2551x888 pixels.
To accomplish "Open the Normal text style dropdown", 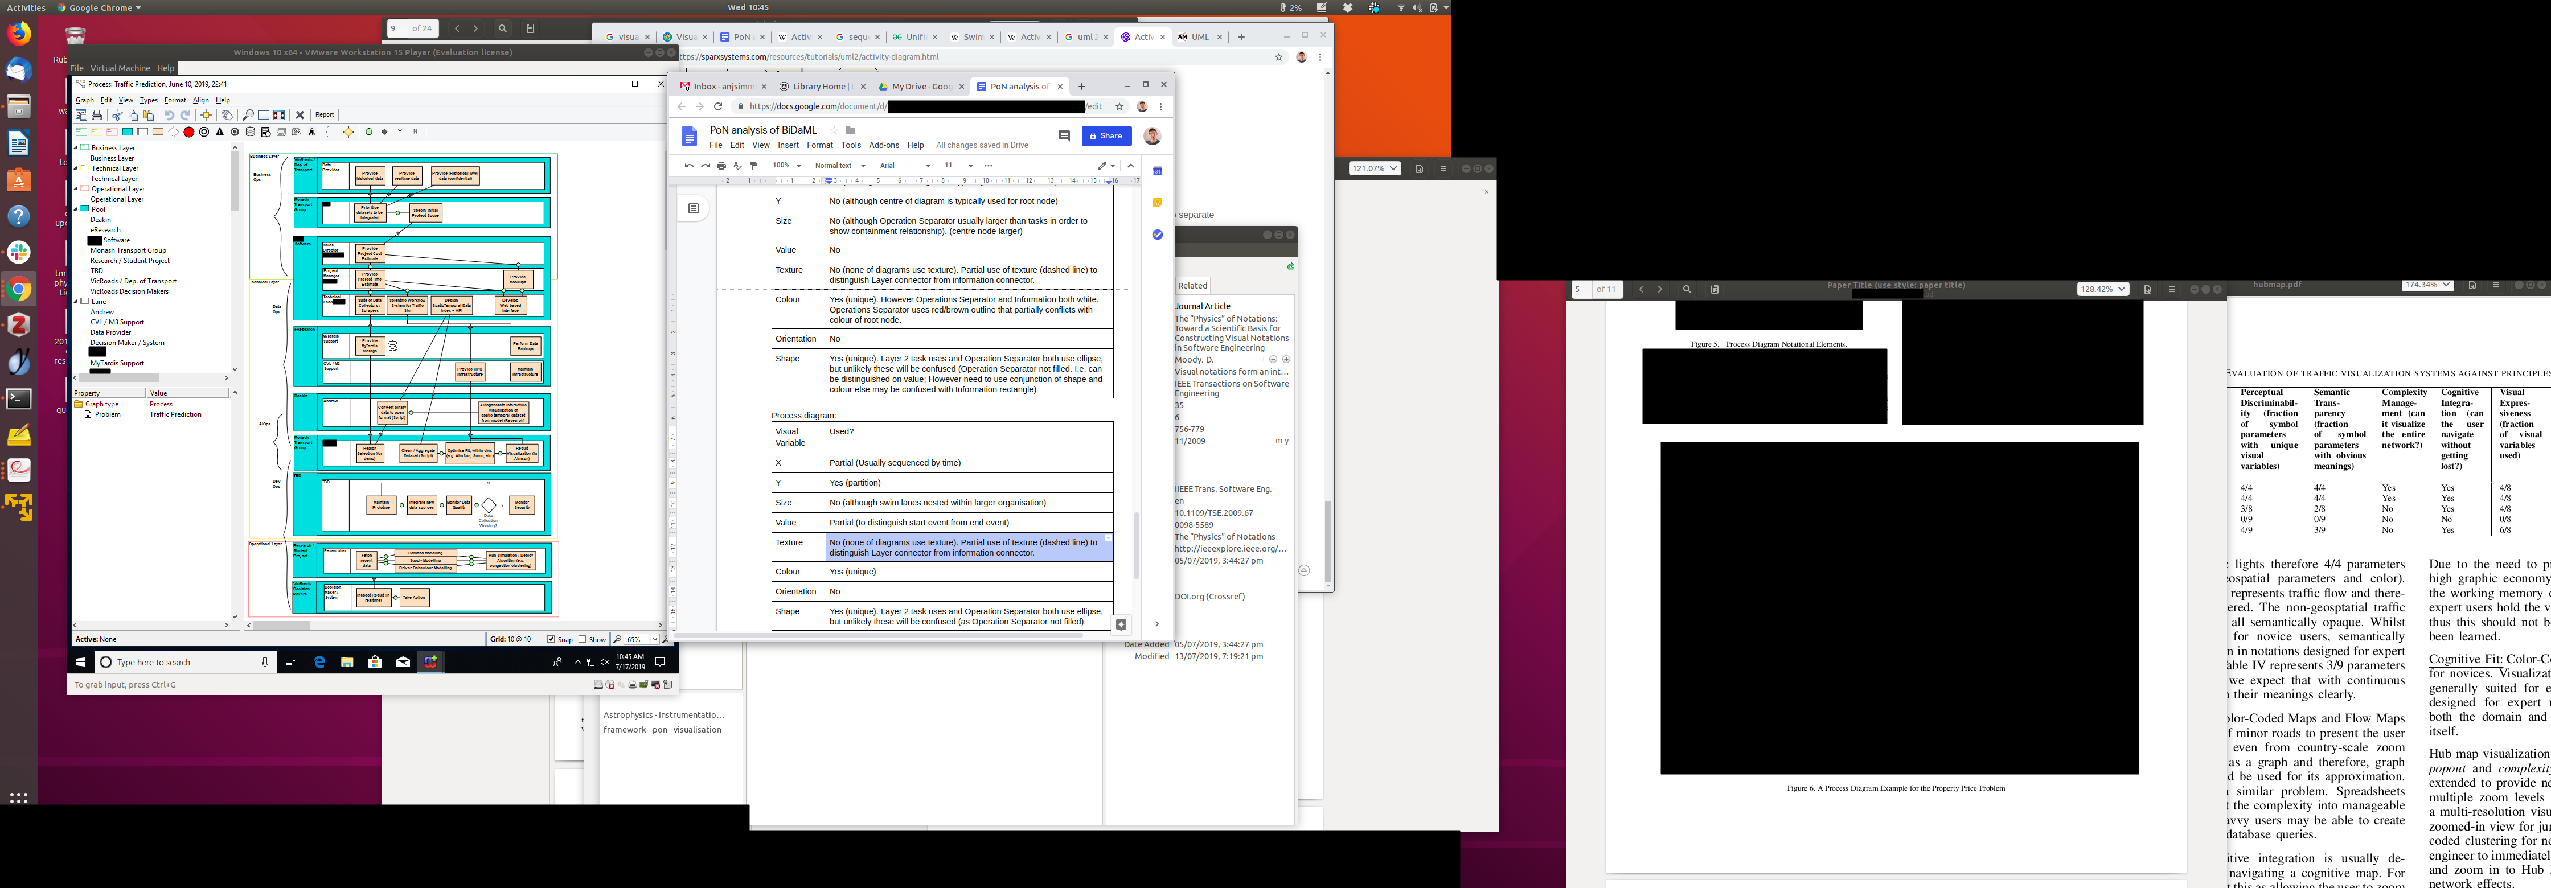I will tap(840, 165).
